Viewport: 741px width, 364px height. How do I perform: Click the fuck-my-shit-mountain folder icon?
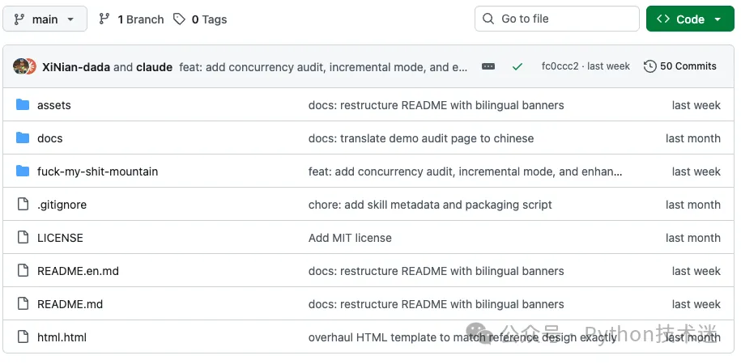(x=23, y=171)
